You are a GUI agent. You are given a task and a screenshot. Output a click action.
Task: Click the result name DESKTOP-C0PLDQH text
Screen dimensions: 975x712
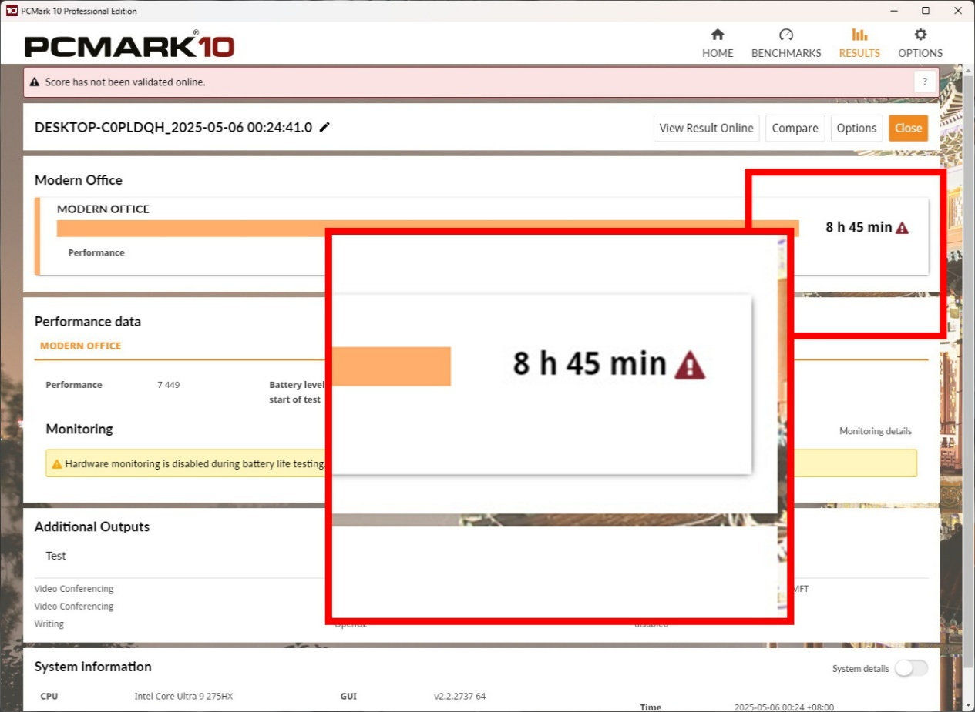(x=173, y=128)
